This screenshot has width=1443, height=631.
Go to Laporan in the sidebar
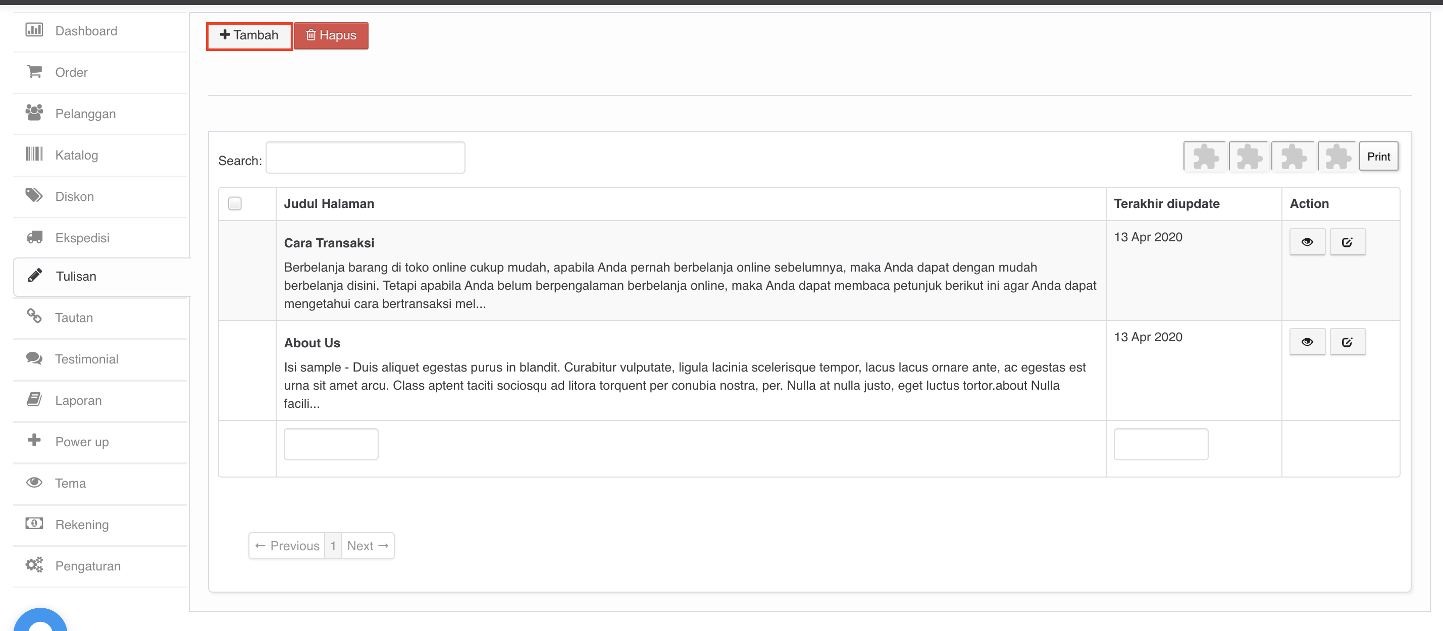coord(78,400)
